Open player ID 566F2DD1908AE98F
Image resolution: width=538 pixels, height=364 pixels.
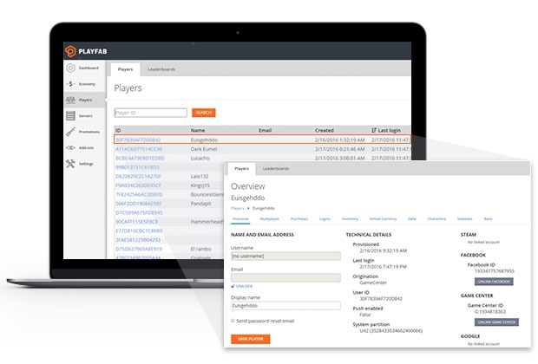pos(138,204)
